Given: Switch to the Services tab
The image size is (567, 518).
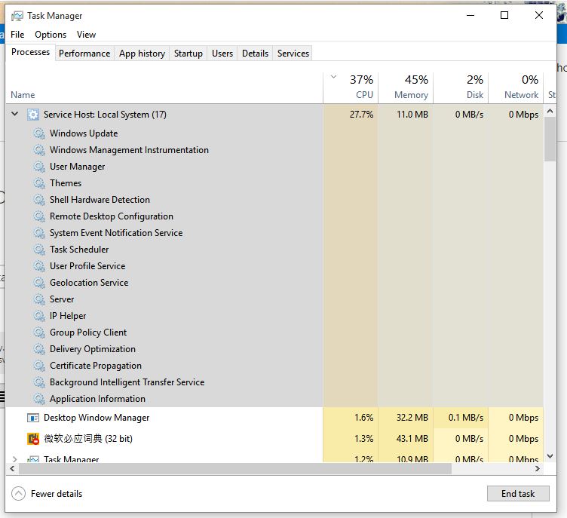Looking at the screenshot, I should pos(293,54).
